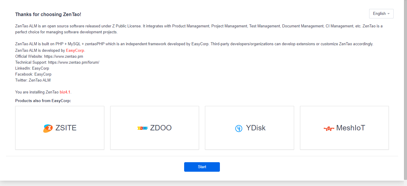
Task: Click the MeshIoT red waveform logo
Action: point(329,129)
